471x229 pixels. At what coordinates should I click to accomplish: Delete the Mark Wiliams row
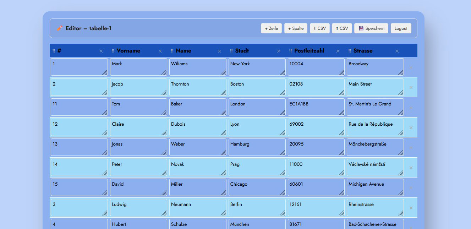411,67
